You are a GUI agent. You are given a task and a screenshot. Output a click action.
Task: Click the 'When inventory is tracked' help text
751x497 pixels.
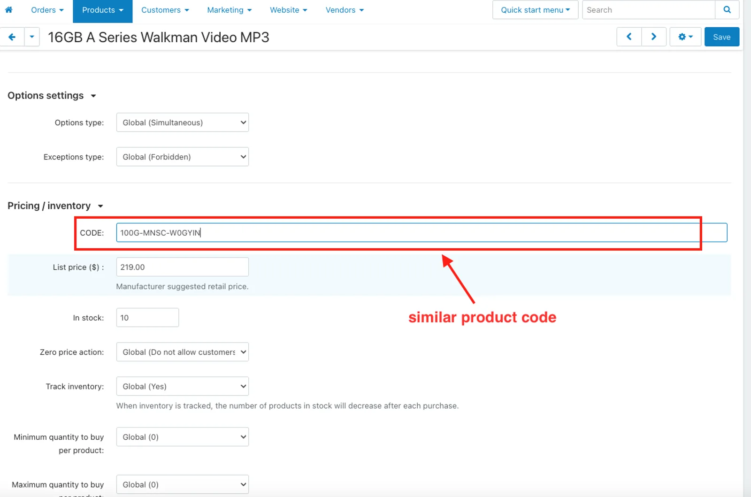[x=287, y=406]
